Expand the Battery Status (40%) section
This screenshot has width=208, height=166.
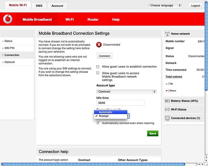184,101
